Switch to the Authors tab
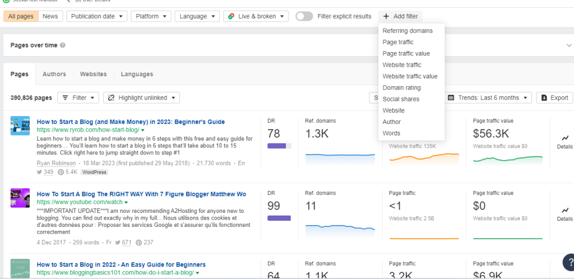The image size is (574, 279). pos(54,74)
